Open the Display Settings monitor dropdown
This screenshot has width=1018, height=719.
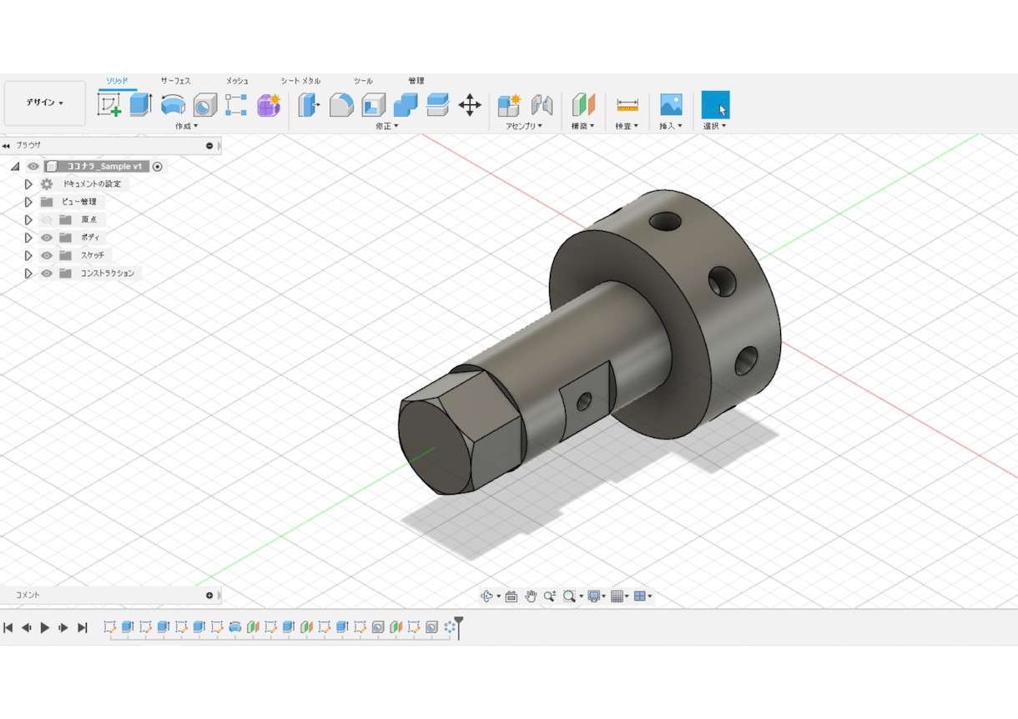click(596, 596)
